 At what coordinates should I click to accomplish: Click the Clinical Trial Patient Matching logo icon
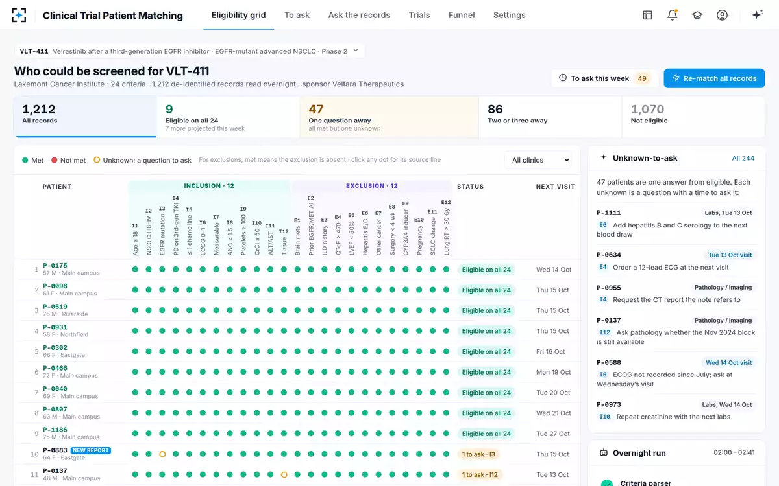(19, 15)
